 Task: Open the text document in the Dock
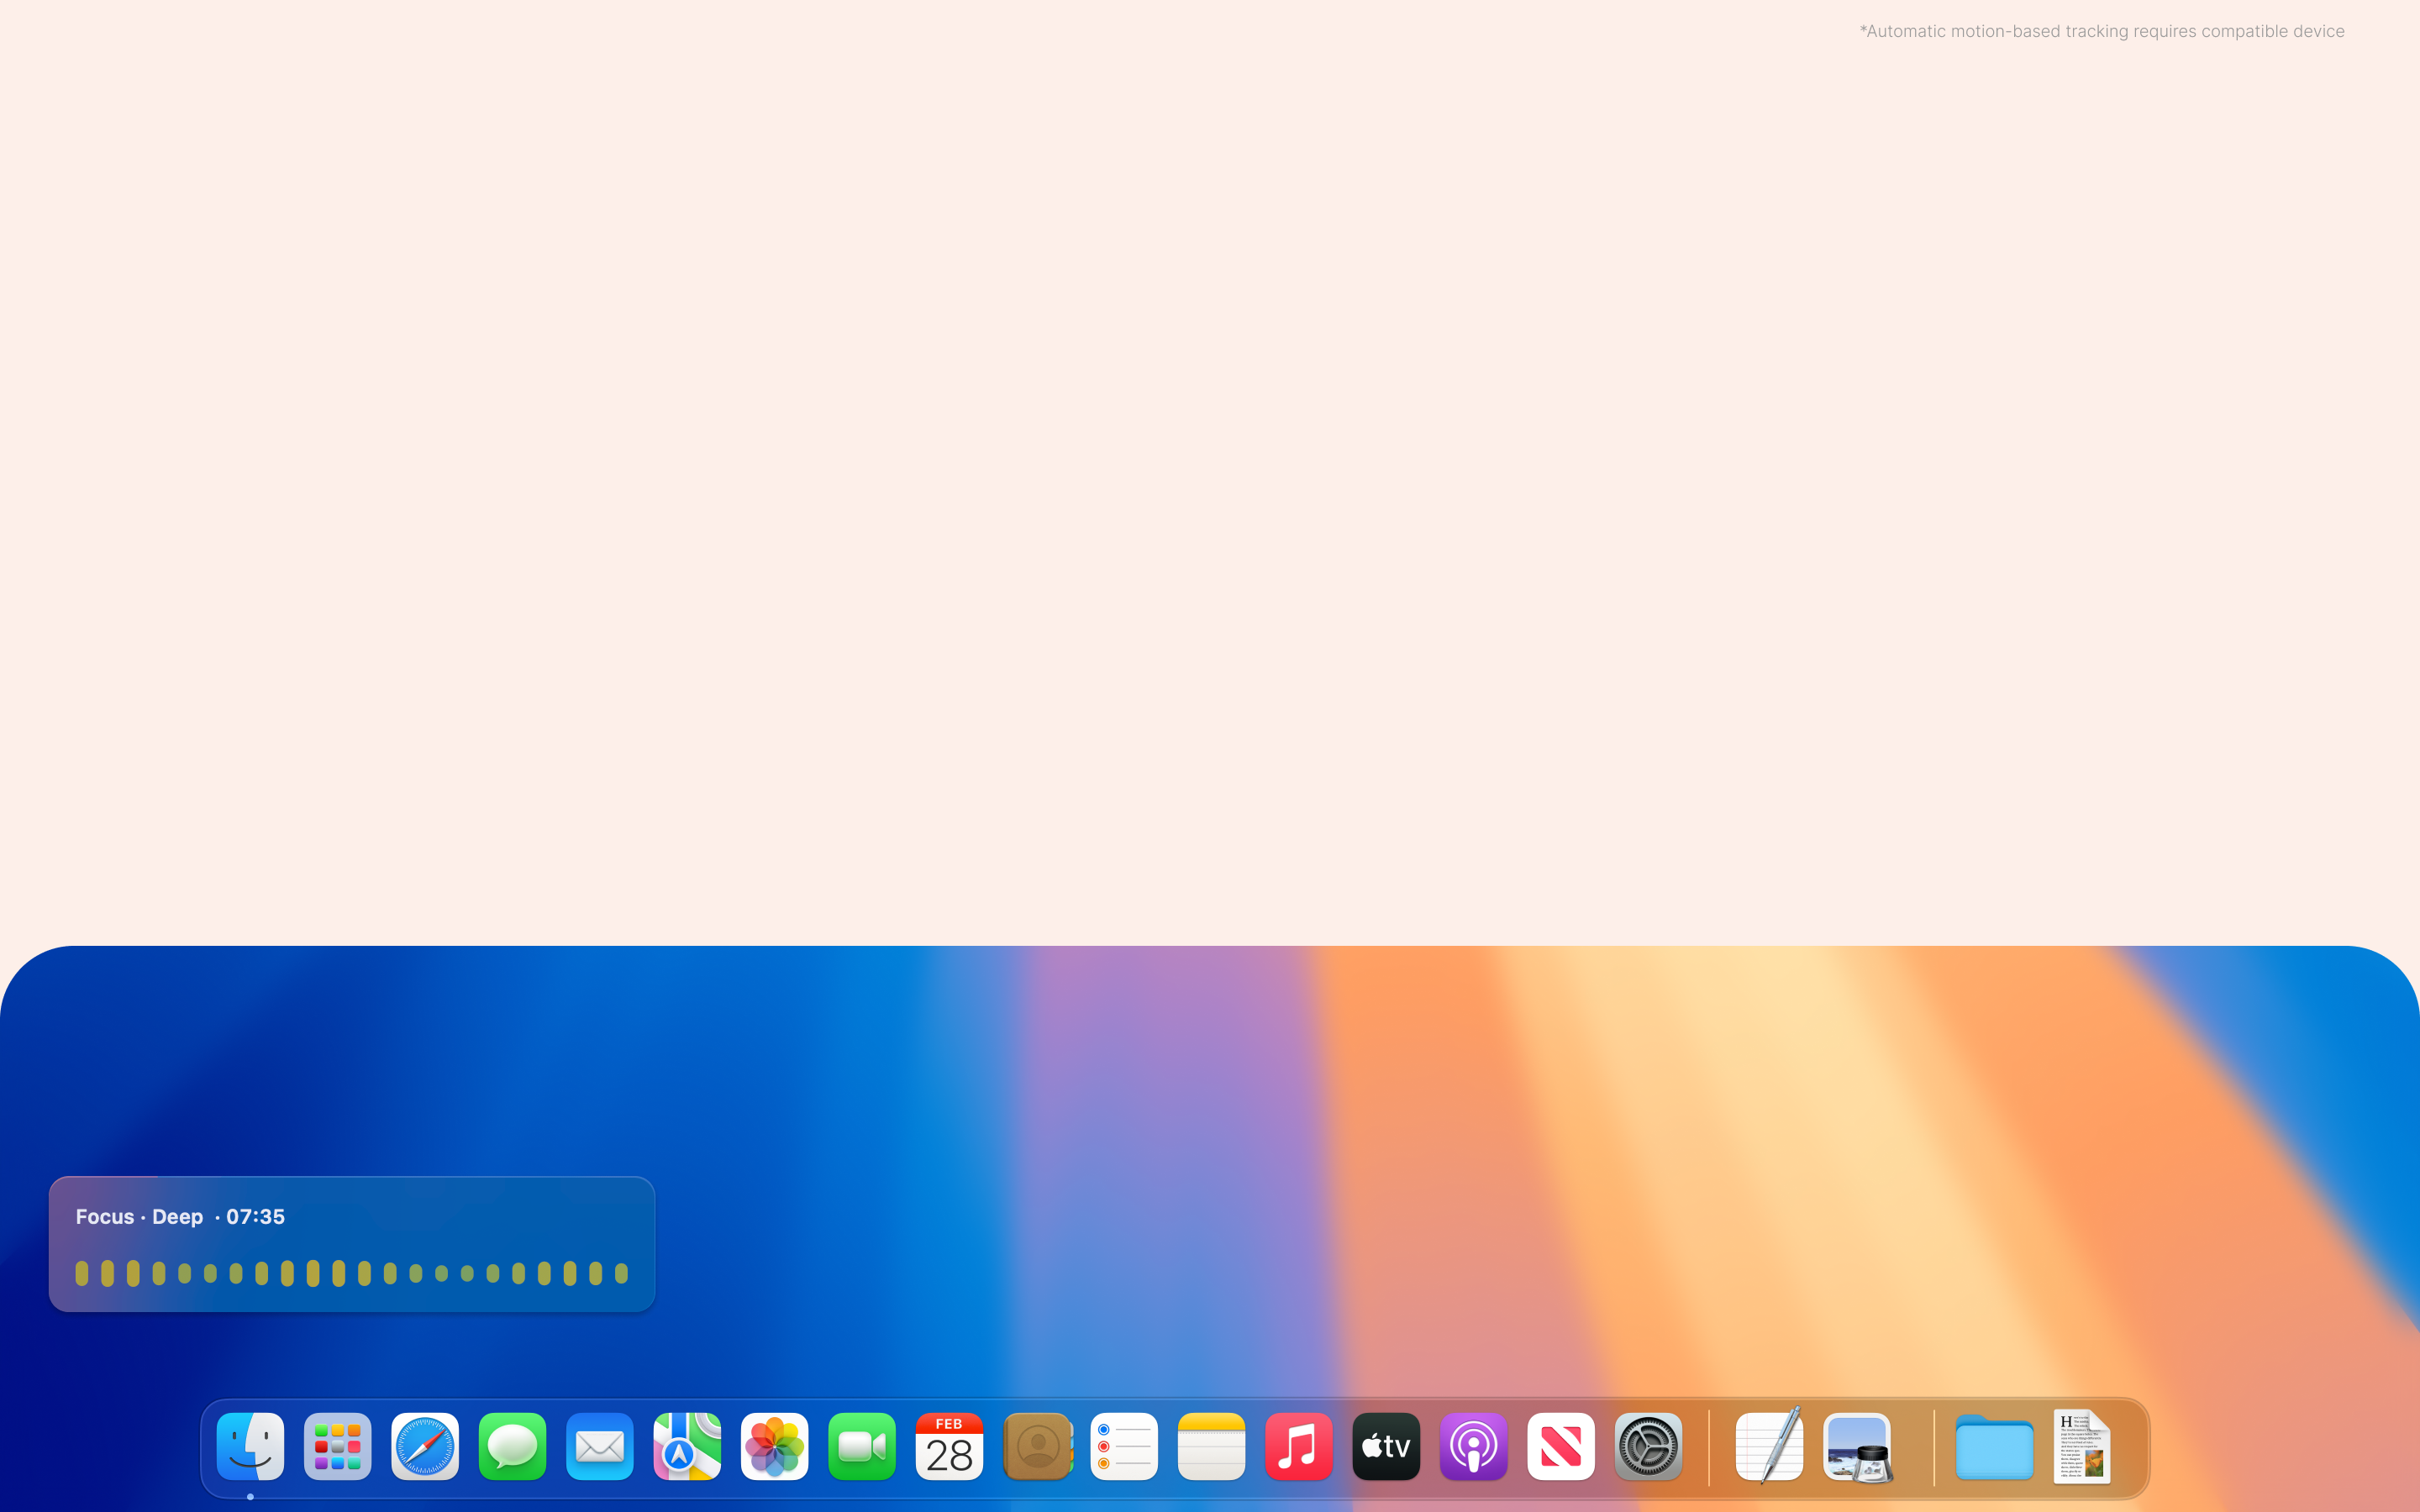click(x=2083, y=1446)
